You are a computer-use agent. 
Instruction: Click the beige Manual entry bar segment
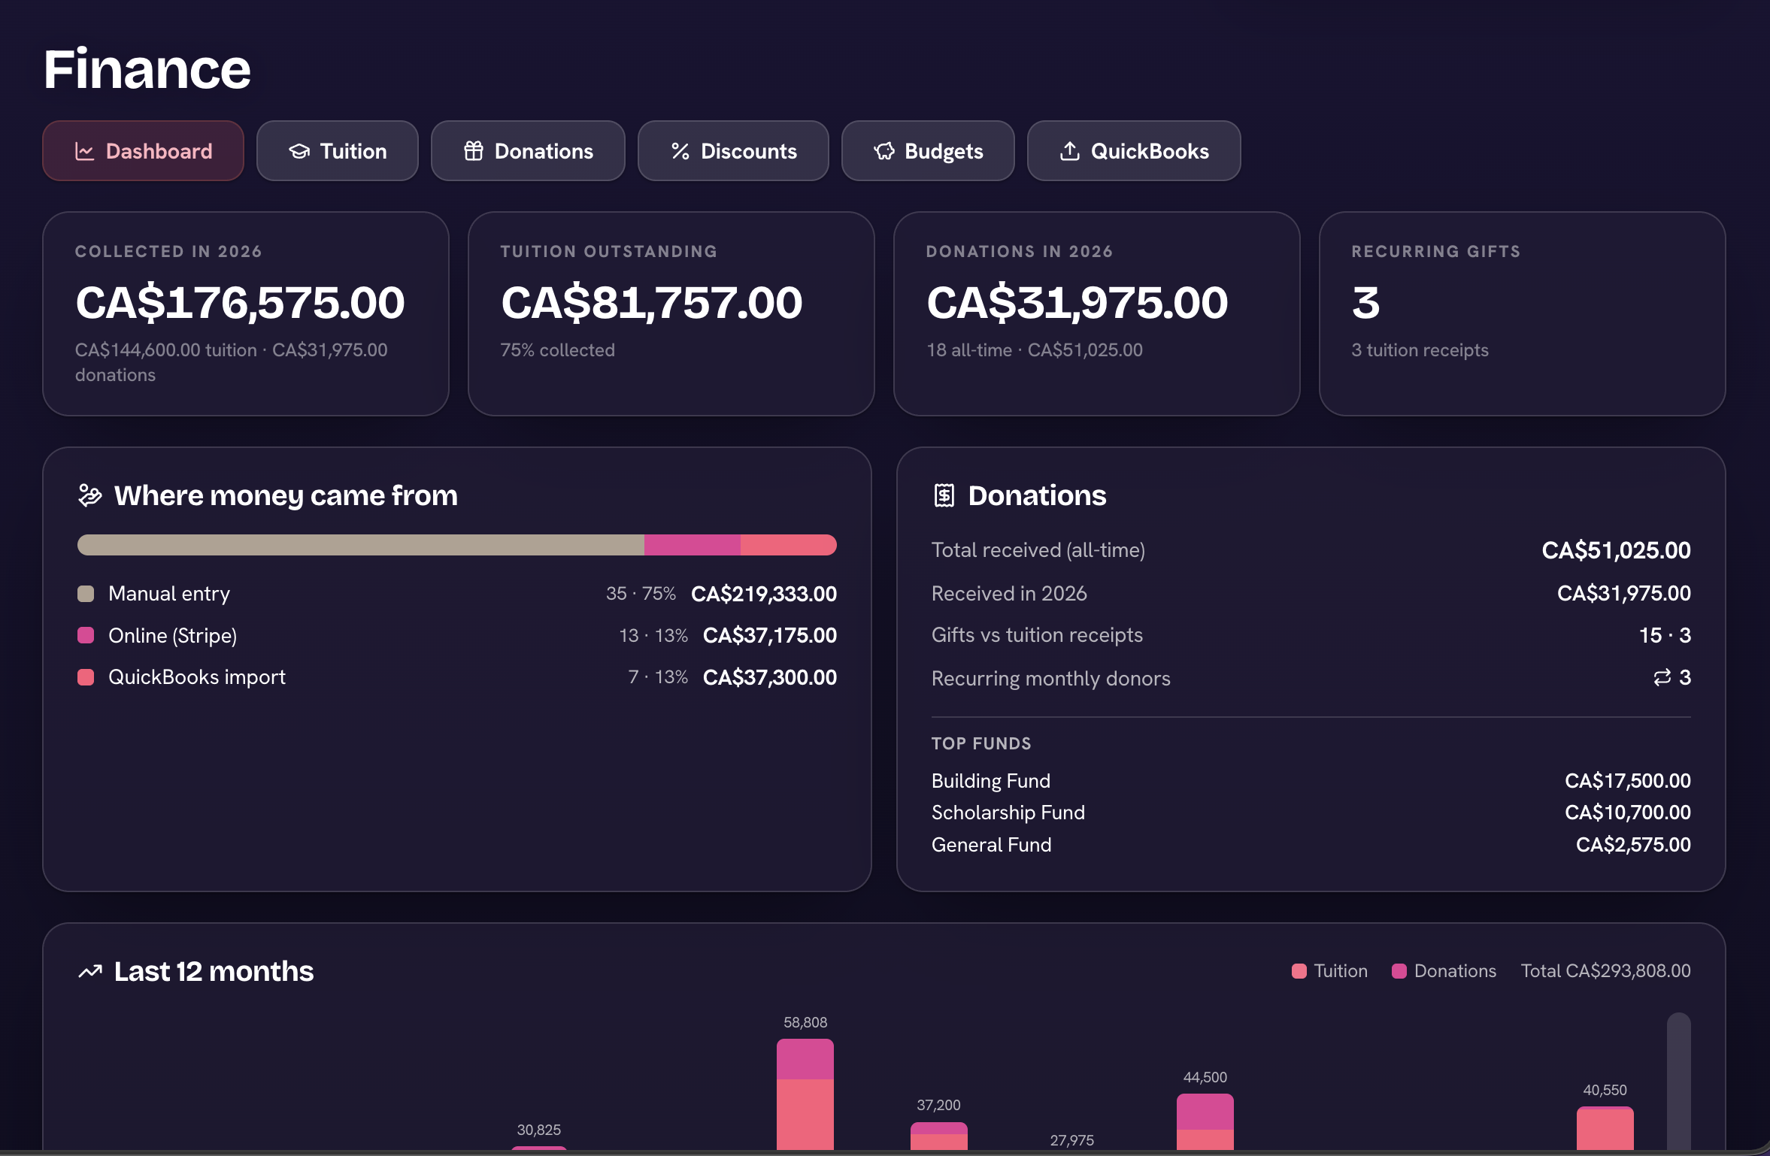(x=361, y=545)
